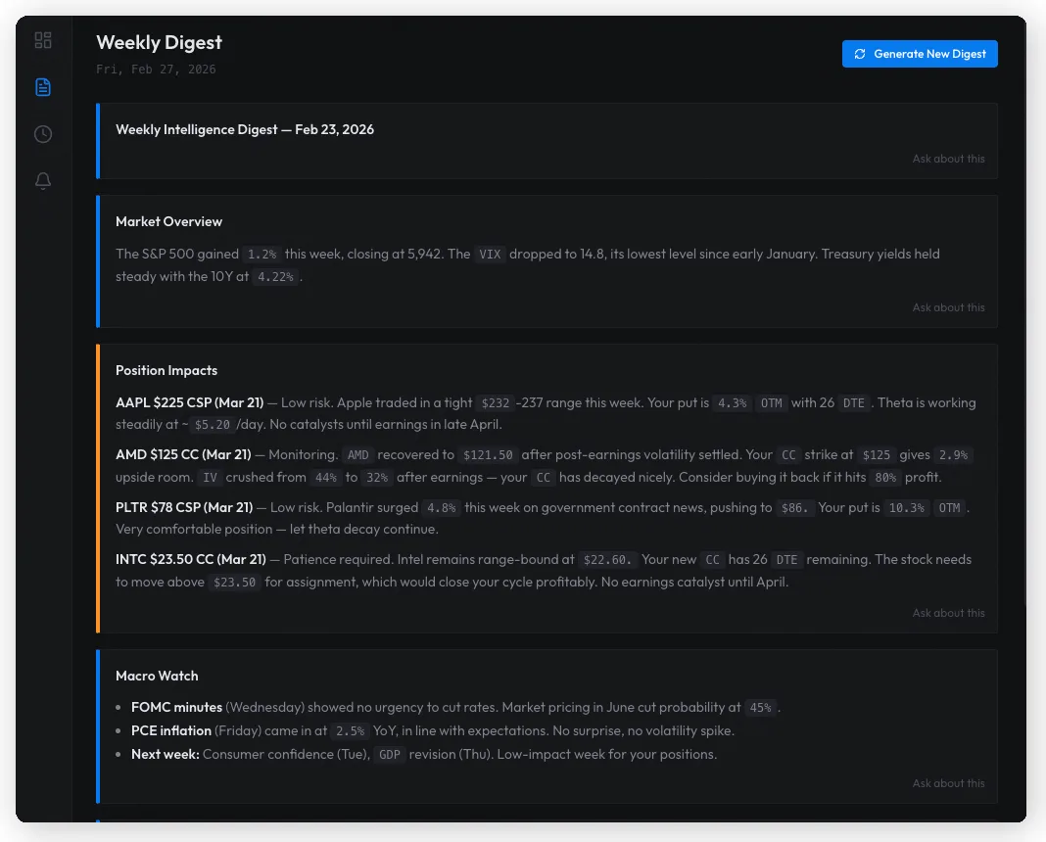Click the VIX chip in Market Overview
1046x842 pixels.
488,255
